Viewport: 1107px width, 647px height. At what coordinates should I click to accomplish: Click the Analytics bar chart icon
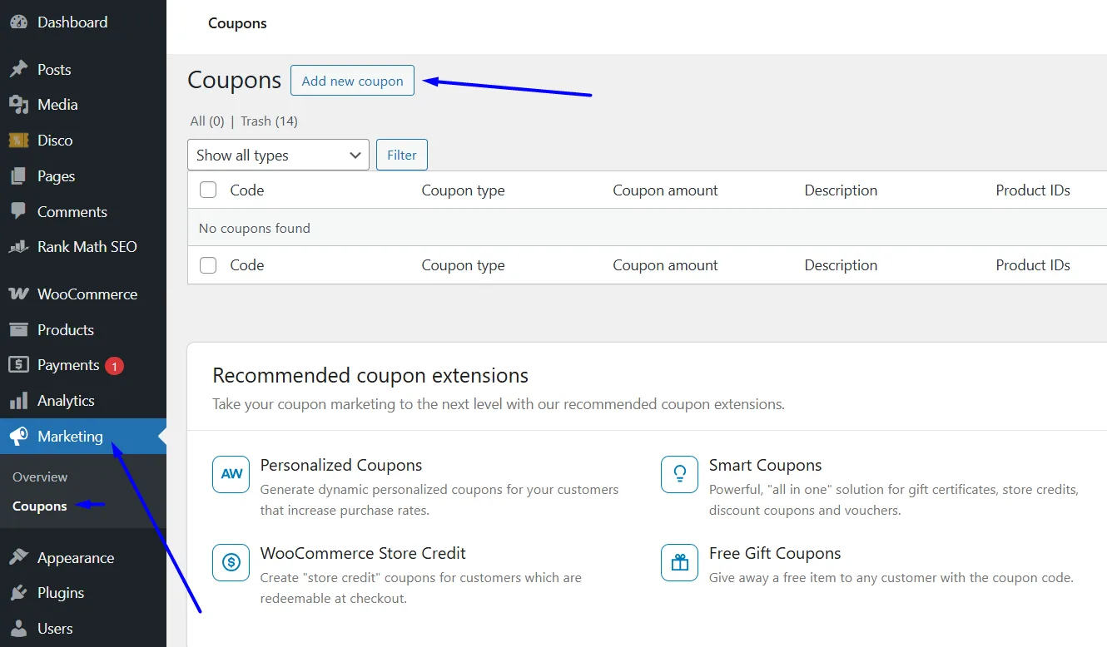(x=18, y=401)
